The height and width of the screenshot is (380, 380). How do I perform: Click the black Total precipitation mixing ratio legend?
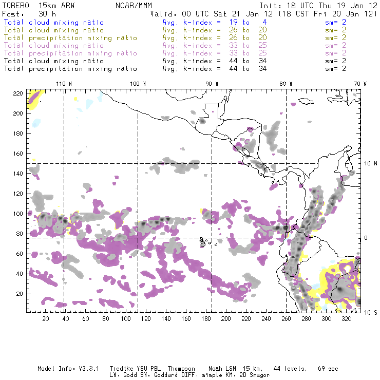(x=70, y=69)
